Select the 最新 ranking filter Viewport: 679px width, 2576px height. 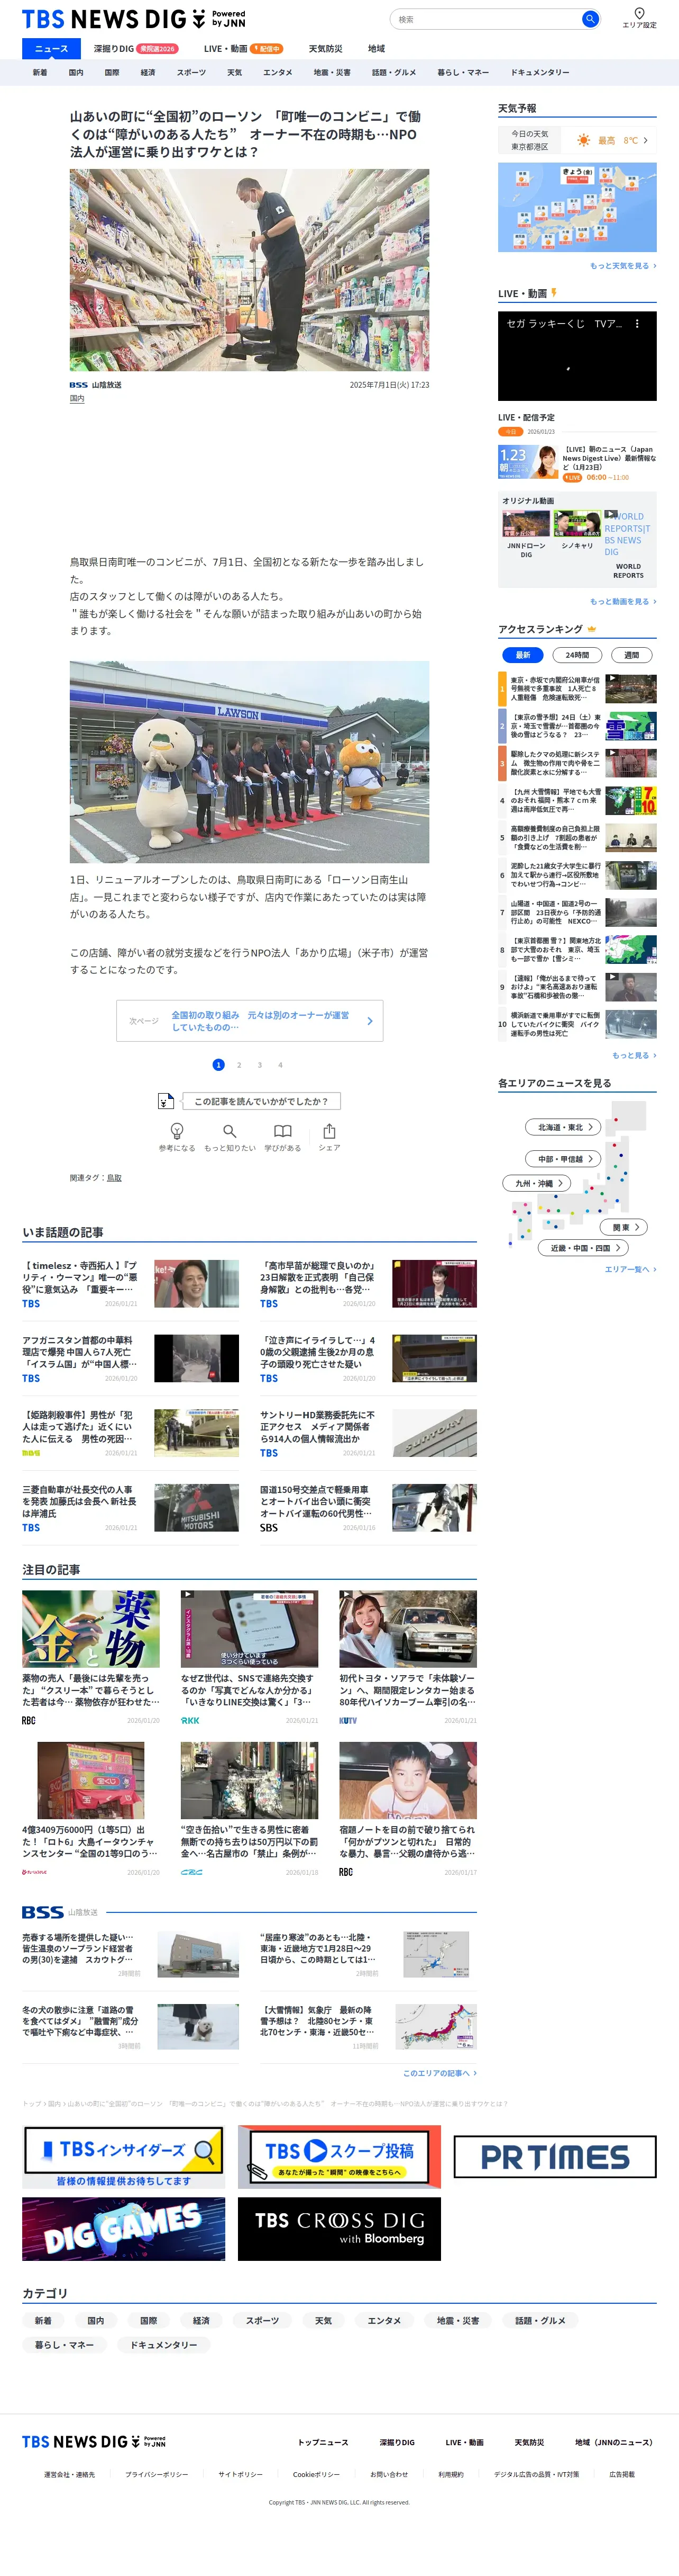522,655
